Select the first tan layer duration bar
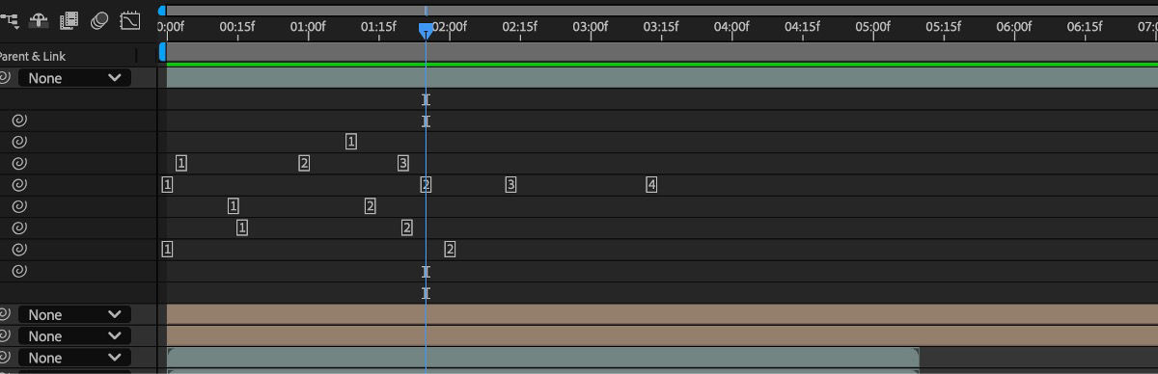The height and width of the screenshot is (374, 1158). pos(662,314)
